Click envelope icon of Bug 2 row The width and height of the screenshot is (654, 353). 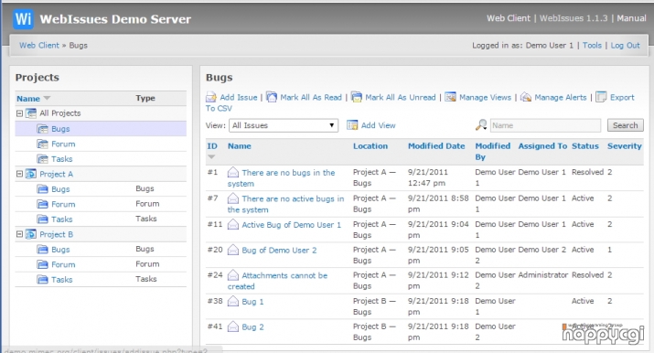(x=233, y=326)
